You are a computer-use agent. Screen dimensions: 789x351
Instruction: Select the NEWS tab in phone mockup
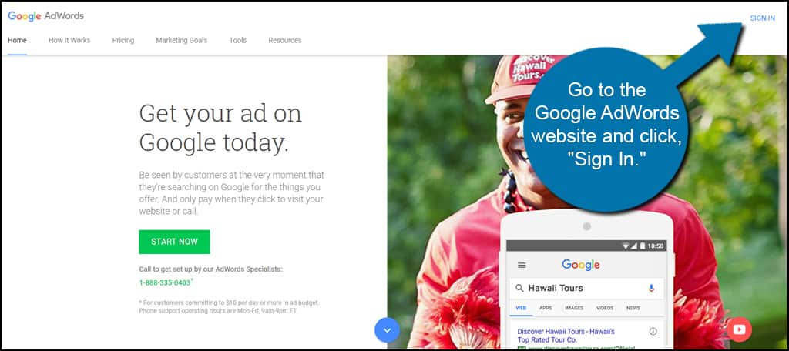633,308
